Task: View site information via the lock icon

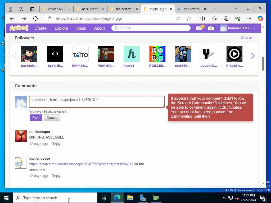Action: (50, 19)
